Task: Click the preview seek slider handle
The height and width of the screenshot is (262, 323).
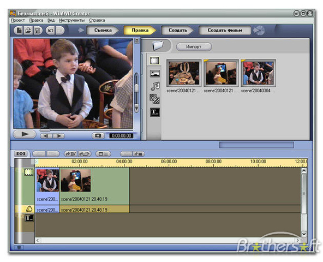Action: 45,130
